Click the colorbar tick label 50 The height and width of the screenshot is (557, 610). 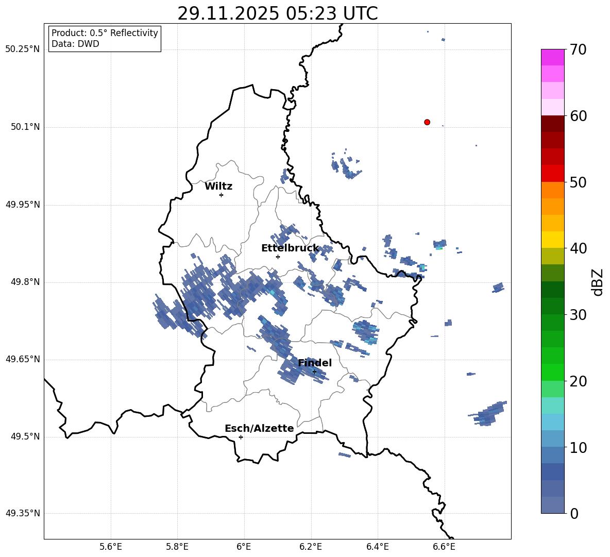click(x=578, y=182)
